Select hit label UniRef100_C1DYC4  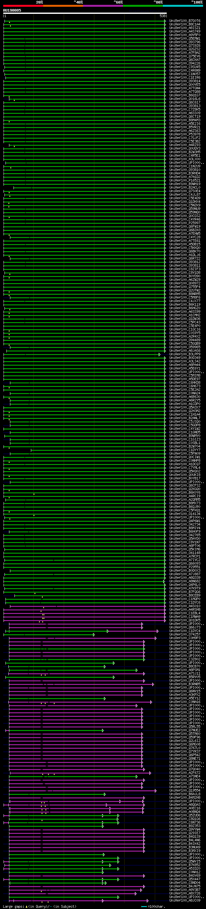(x=185, y=631)
